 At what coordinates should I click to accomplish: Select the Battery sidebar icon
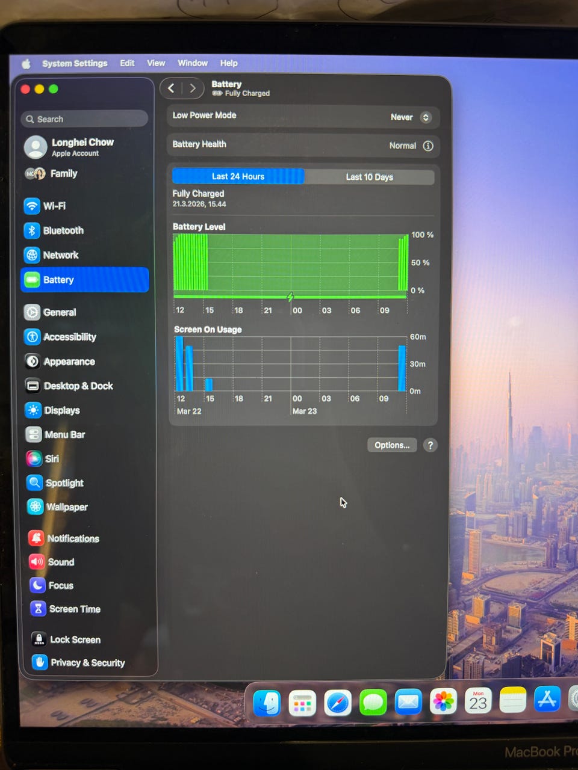click(32, 280)
